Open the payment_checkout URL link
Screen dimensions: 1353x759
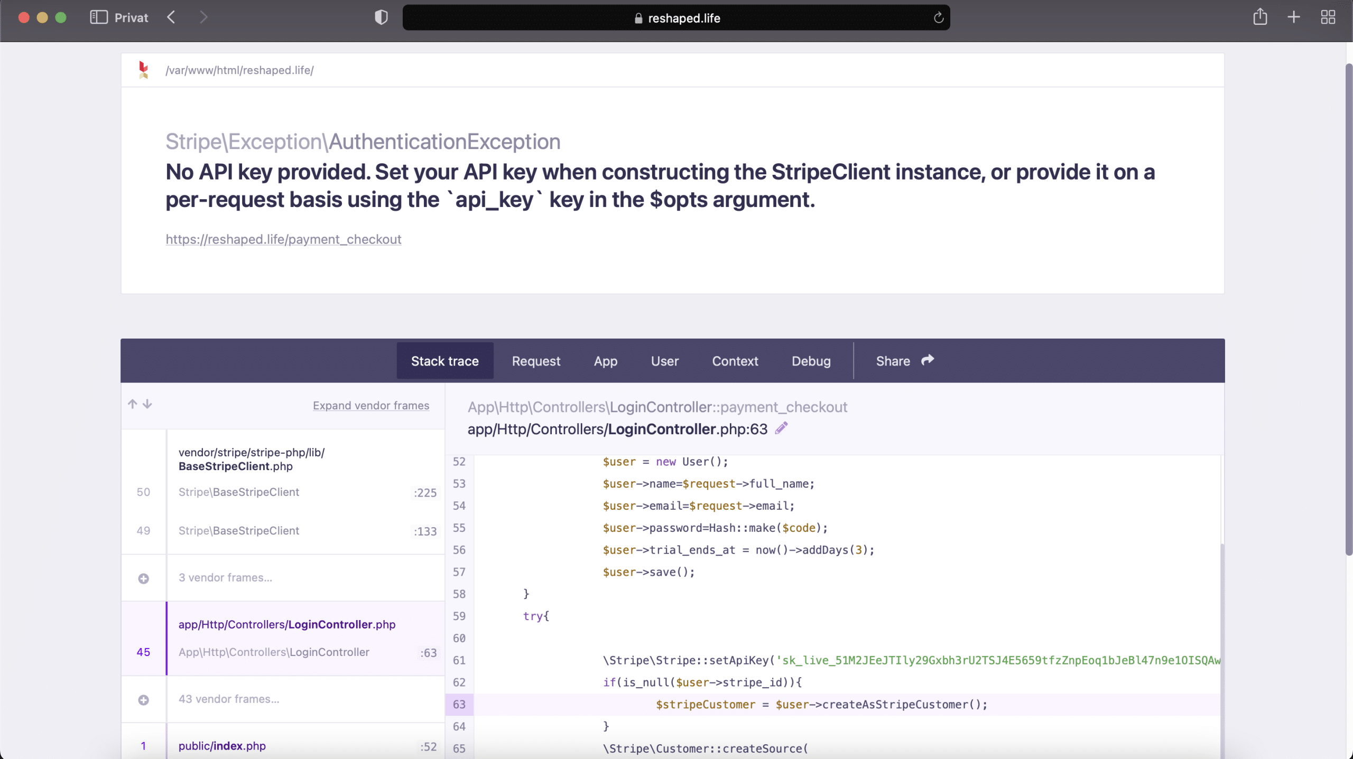point(283,239)
